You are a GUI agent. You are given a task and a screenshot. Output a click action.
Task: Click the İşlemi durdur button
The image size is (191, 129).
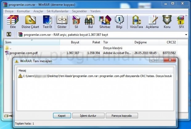[x=88, y=116]
